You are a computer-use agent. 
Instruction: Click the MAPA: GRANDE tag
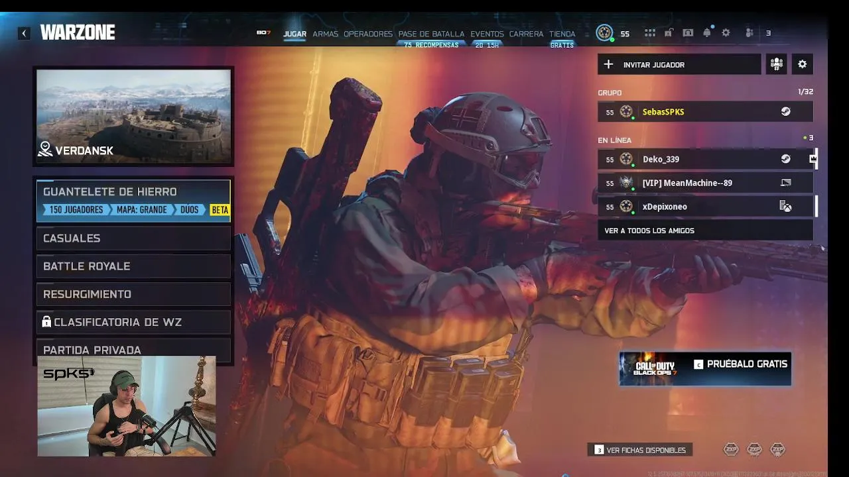pyautogui.click(x=143, y=210)
